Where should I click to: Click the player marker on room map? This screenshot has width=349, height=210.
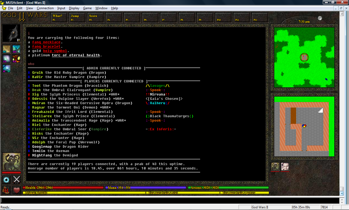tap(304, 126)
